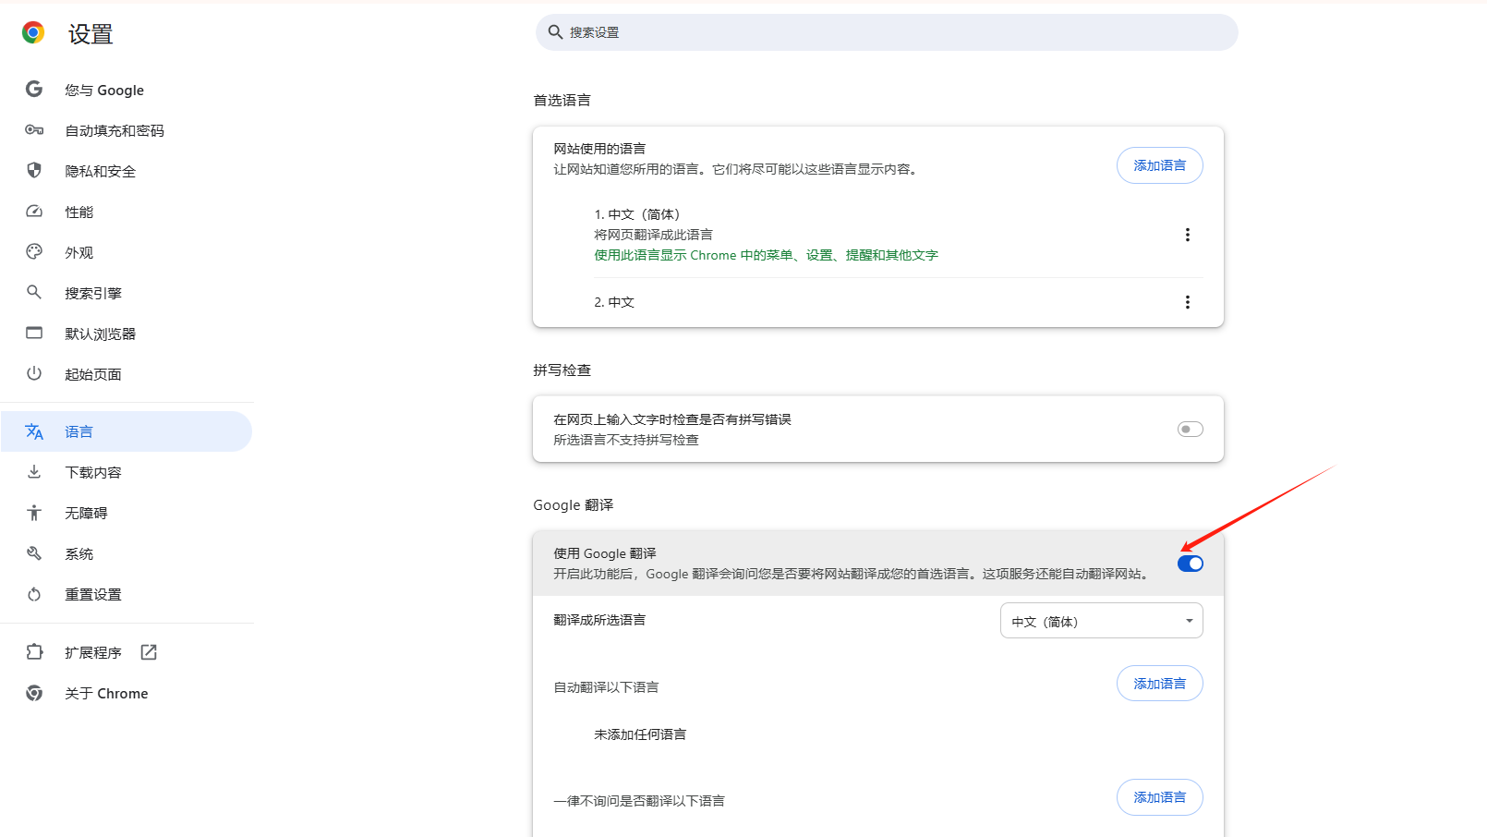Click the 首选语言 section heading
1487x837 pixels.
pyautogui.click(x=562, y=100)
